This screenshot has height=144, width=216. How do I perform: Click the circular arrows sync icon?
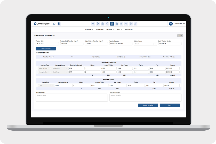click(x=98, y=24)
